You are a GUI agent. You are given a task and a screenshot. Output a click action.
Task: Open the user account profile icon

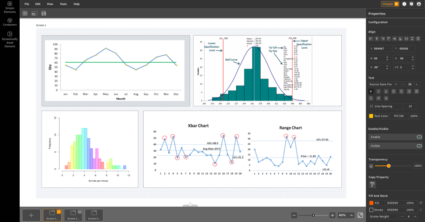click(x=418, y=4)
